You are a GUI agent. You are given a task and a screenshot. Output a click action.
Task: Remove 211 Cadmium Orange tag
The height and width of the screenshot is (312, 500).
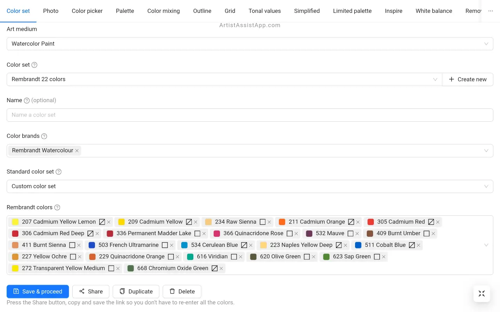(x=358, y=222)
